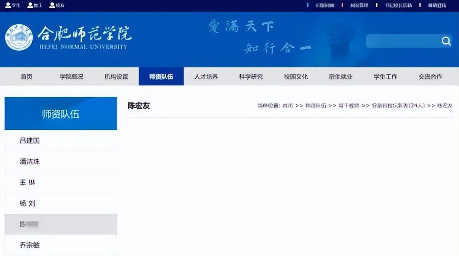The image size is (459, 256).
Task: Click the Hefei Normal University logo emblem
Action: click(x=19, y=37)
